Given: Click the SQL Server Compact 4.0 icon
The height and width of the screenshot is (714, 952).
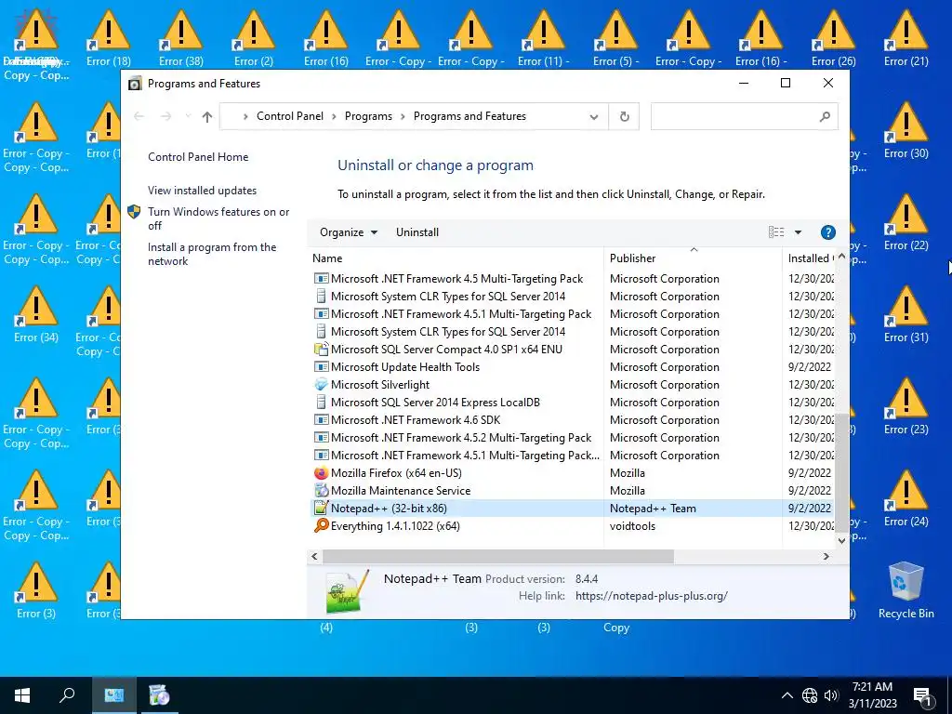Looking at the screenshot, I should 321,350.
